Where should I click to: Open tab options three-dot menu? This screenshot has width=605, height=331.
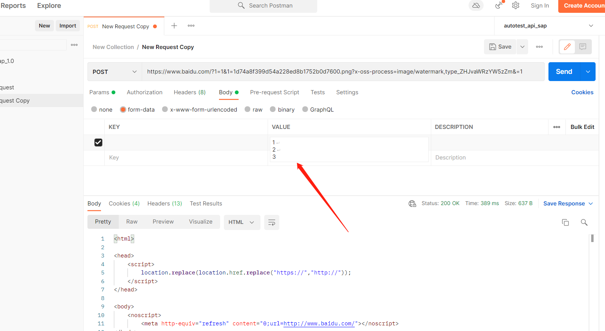click(x=191, y=26)
